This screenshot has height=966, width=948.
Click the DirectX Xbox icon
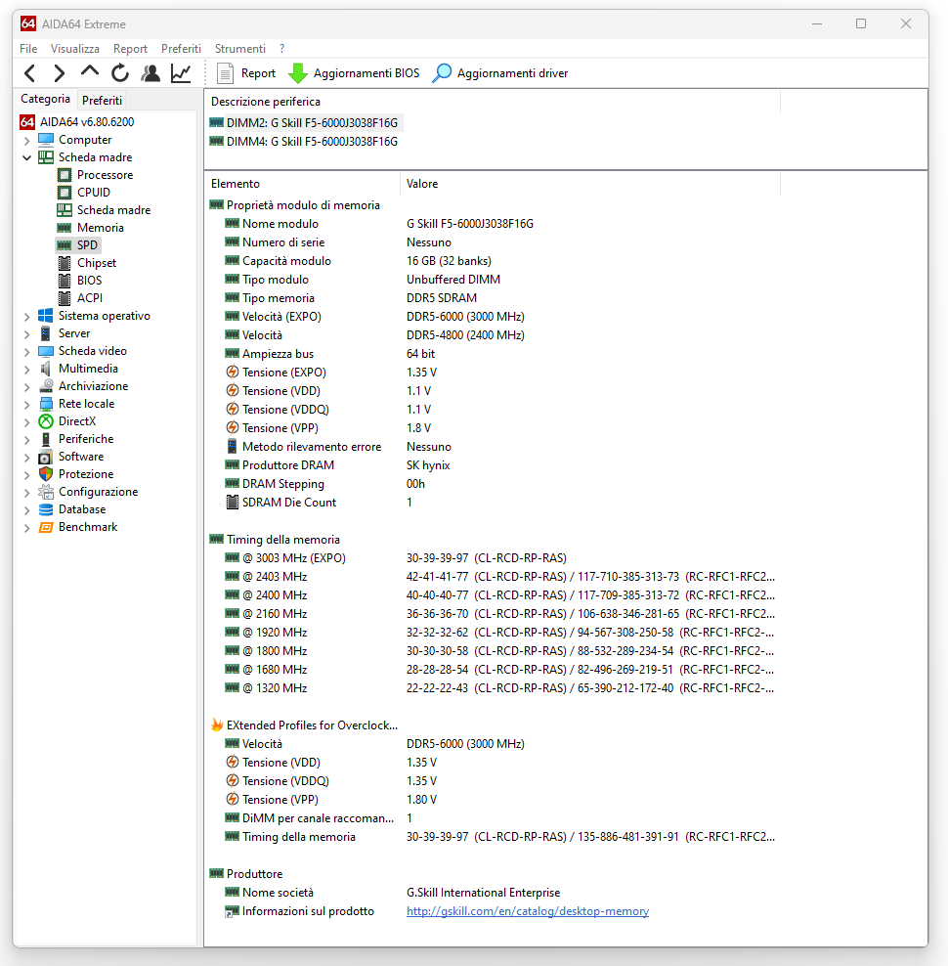click(46, 421)
